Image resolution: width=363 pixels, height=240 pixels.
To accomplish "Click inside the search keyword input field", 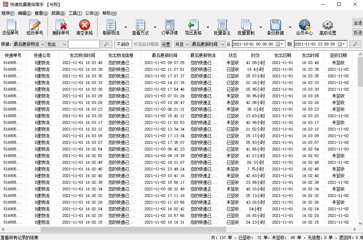I will [x=84, y=44].
